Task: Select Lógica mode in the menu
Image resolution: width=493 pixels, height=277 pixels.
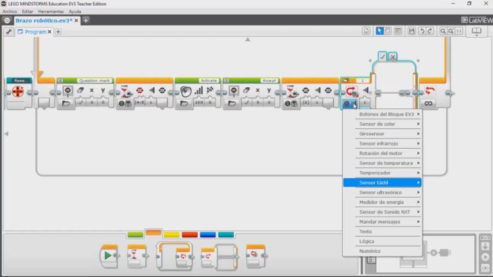Action: (383, 241)
